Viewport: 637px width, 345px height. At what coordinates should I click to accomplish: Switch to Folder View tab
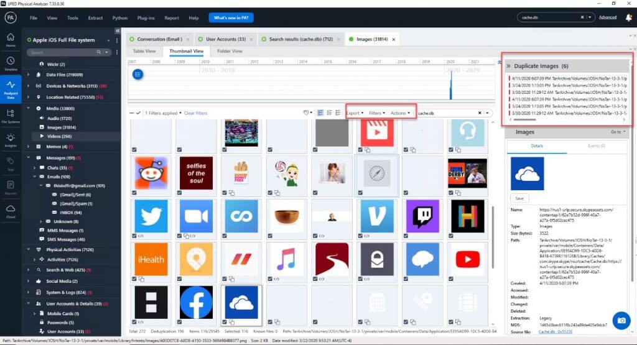point(230,51)
